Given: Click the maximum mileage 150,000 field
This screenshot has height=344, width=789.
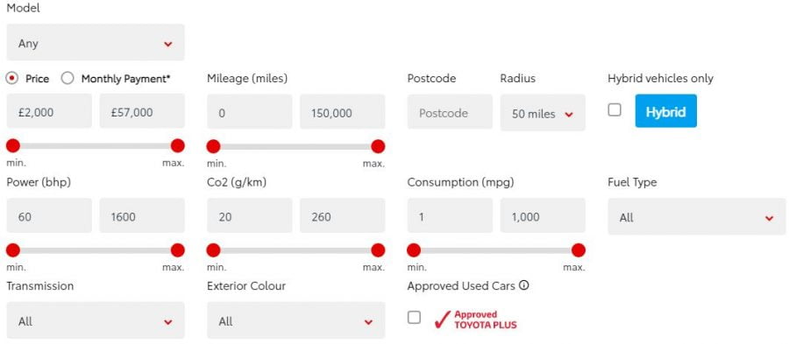Looking at the screenshot, I should click(342, 112).
